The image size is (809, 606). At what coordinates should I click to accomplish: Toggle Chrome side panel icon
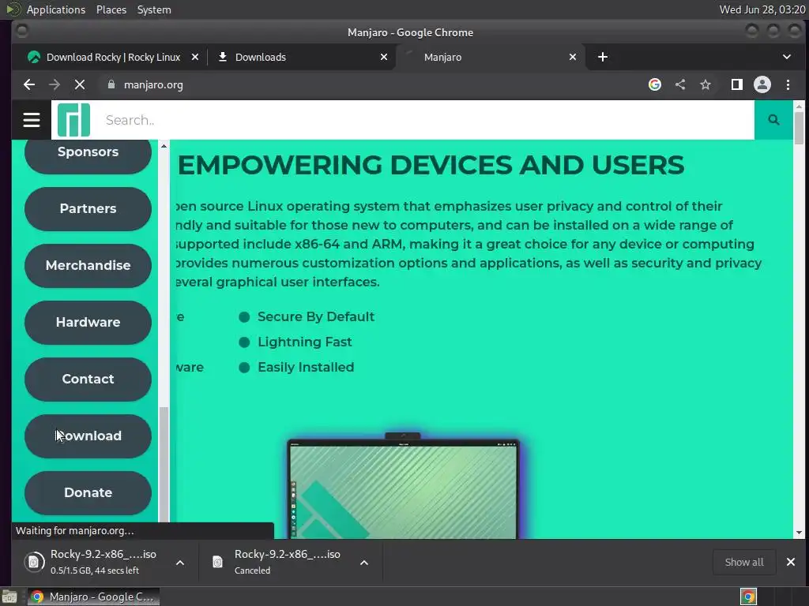[x=737, y=84]
